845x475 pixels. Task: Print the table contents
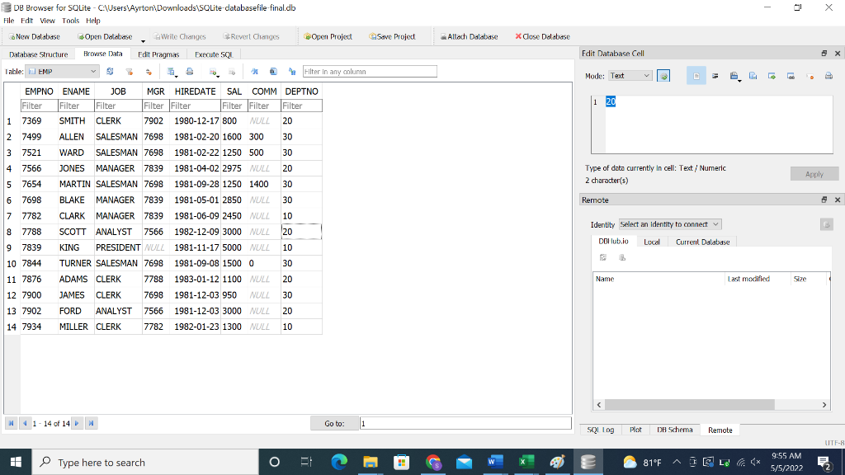(x=190, y=71)
